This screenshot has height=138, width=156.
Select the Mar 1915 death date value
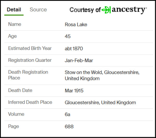[x=74, y=91]
